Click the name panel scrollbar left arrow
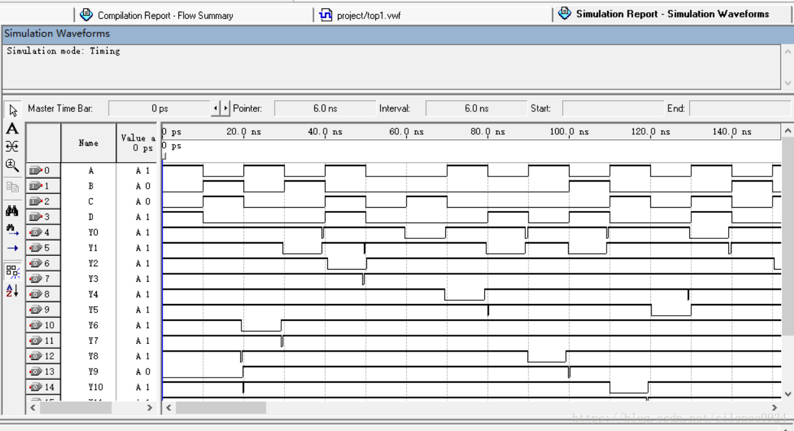This screenshot has height=431, width=794. tap(34, 408)
